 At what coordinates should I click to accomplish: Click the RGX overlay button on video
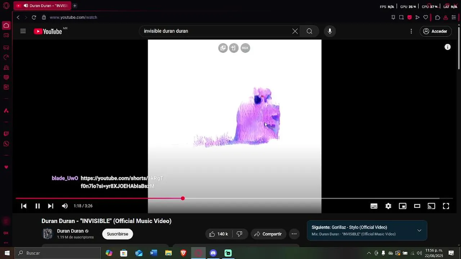pos(245,48)
